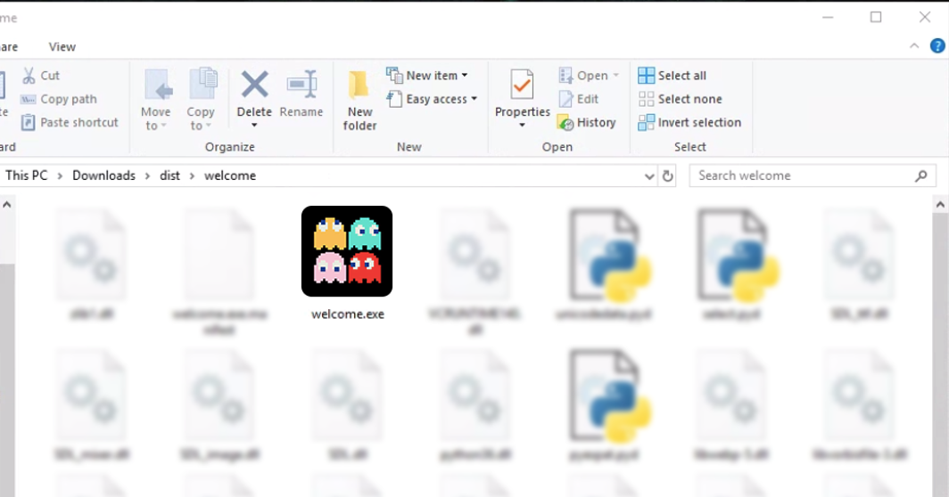Select the python38.dll file icon
This screenshot has height=497, width=949.
[x=475, y=396]
